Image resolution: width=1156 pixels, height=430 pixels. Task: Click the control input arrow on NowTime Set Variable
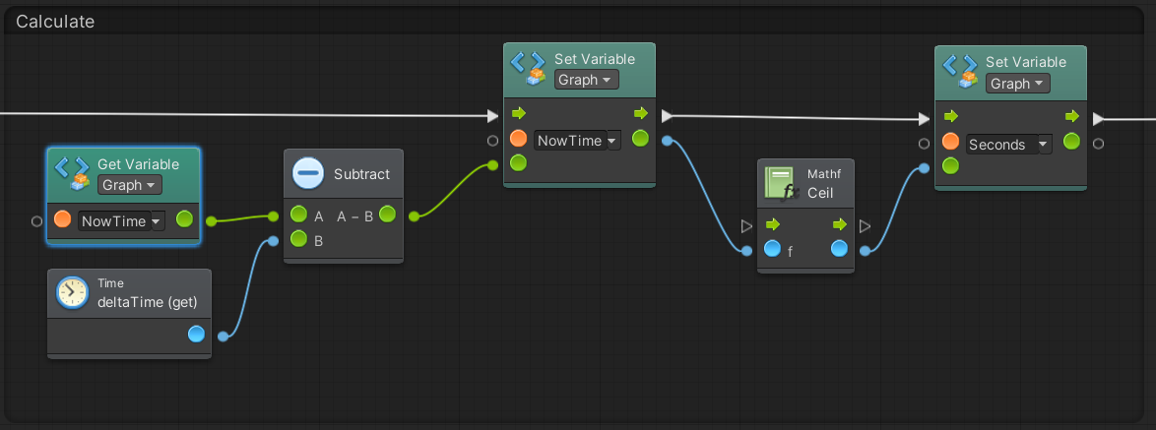[x=518, y=113]
